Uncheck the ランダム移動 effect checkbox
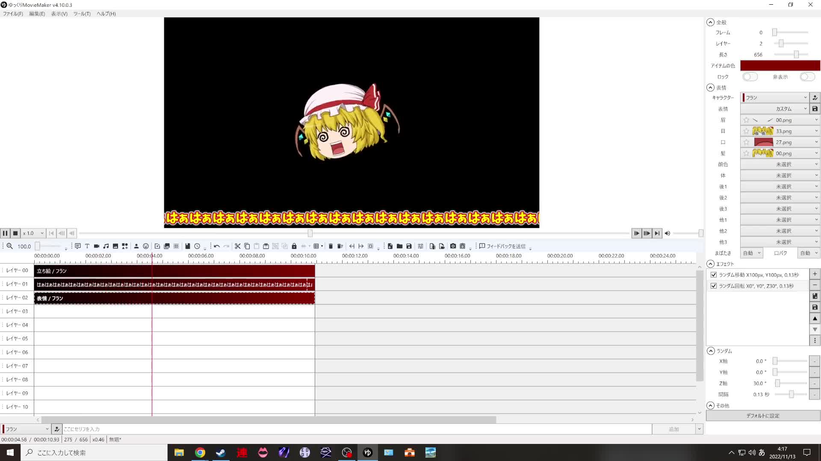The height and width of the screenshot is (461, 821). coord(714,275)
